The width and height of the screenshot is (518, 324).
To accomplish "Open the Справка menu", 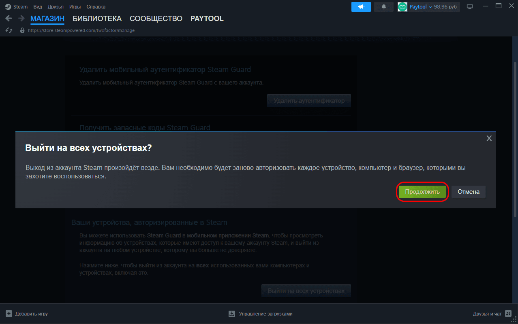I will (96, 7).
